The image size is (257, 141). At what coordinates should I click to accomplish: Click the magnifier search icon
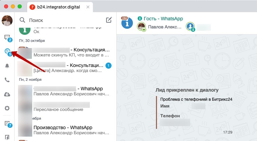point(22,20)
